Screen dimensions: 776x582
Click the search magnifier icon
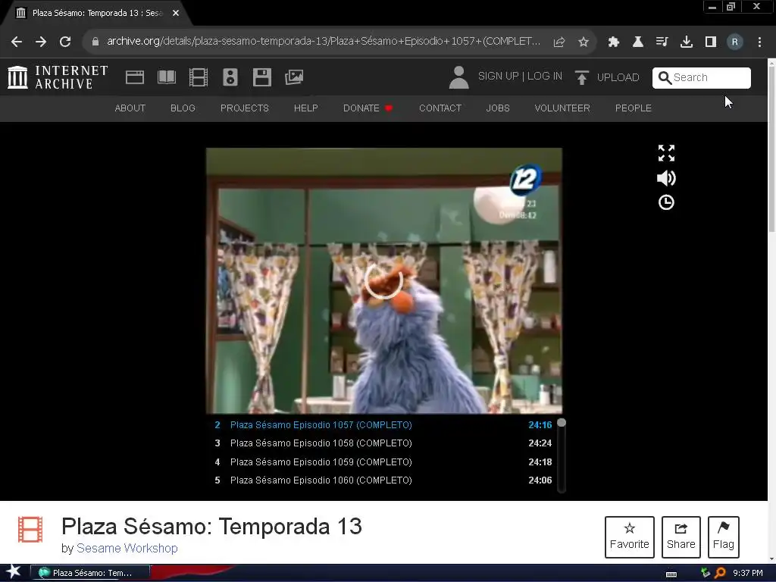[x=665, y=78]
